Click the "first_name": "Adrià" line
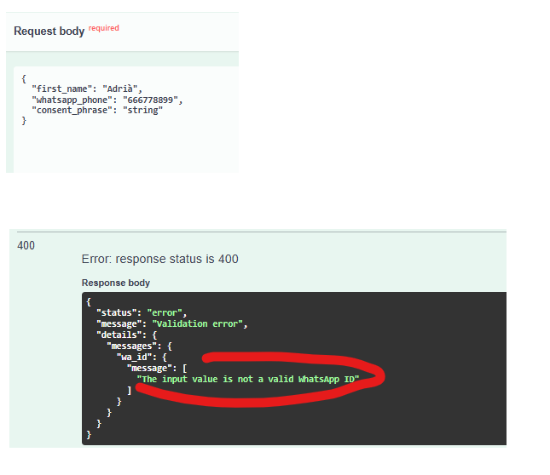The width and height of the screenshot is (550, 475). coord(87,89)
